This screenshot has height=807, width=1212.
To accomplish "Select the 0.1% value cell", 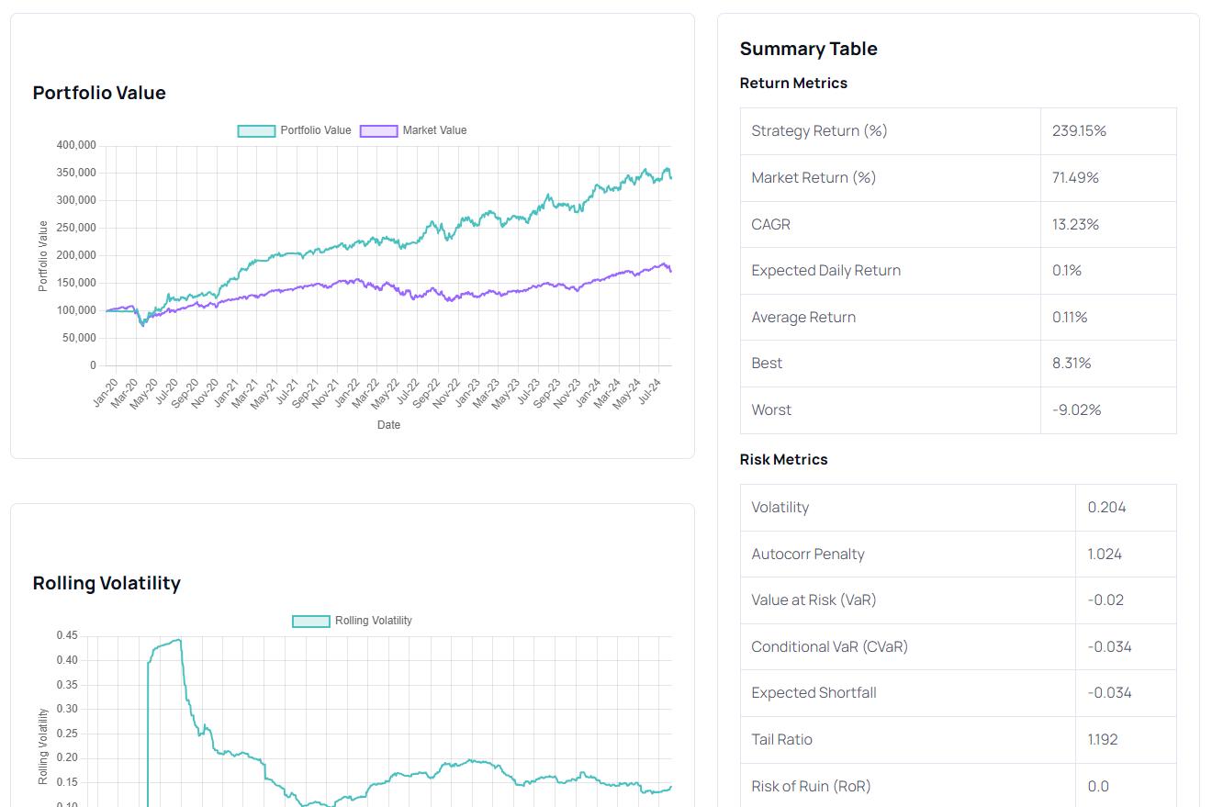I will pos(1108,271).
